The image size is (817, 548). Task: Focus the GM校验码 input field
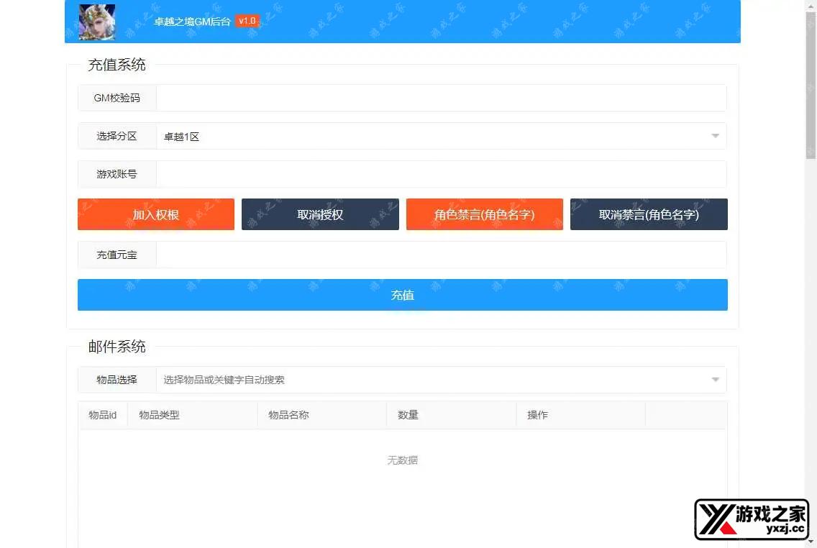click(440, 98)
